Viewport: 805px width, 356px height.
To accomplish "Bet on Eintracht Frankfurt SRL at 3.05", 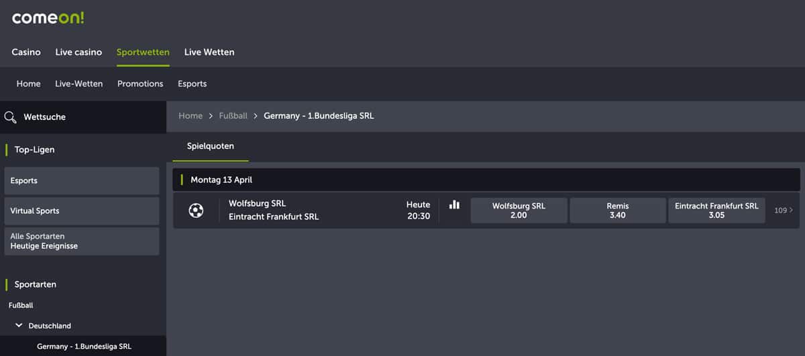I will pyautogui.click(x=716, y=211).
